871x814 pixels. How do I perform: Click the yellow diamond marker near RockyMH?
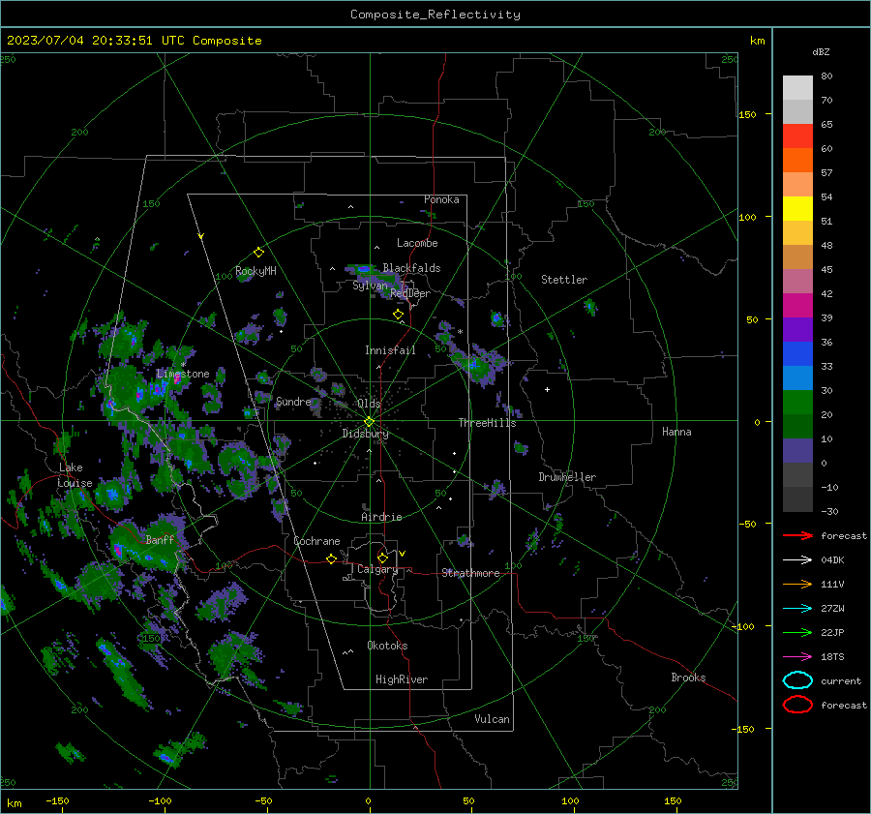(x=258, y=253)
